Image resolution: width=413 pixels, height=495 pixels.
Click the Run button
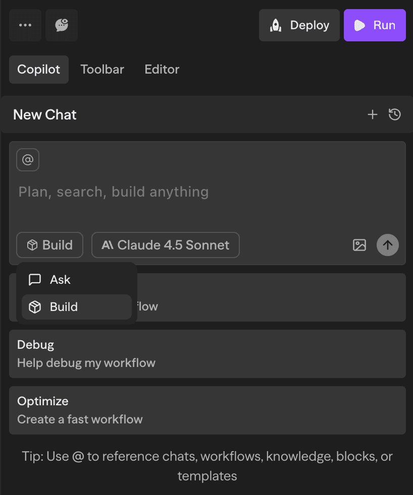[375, 25]
